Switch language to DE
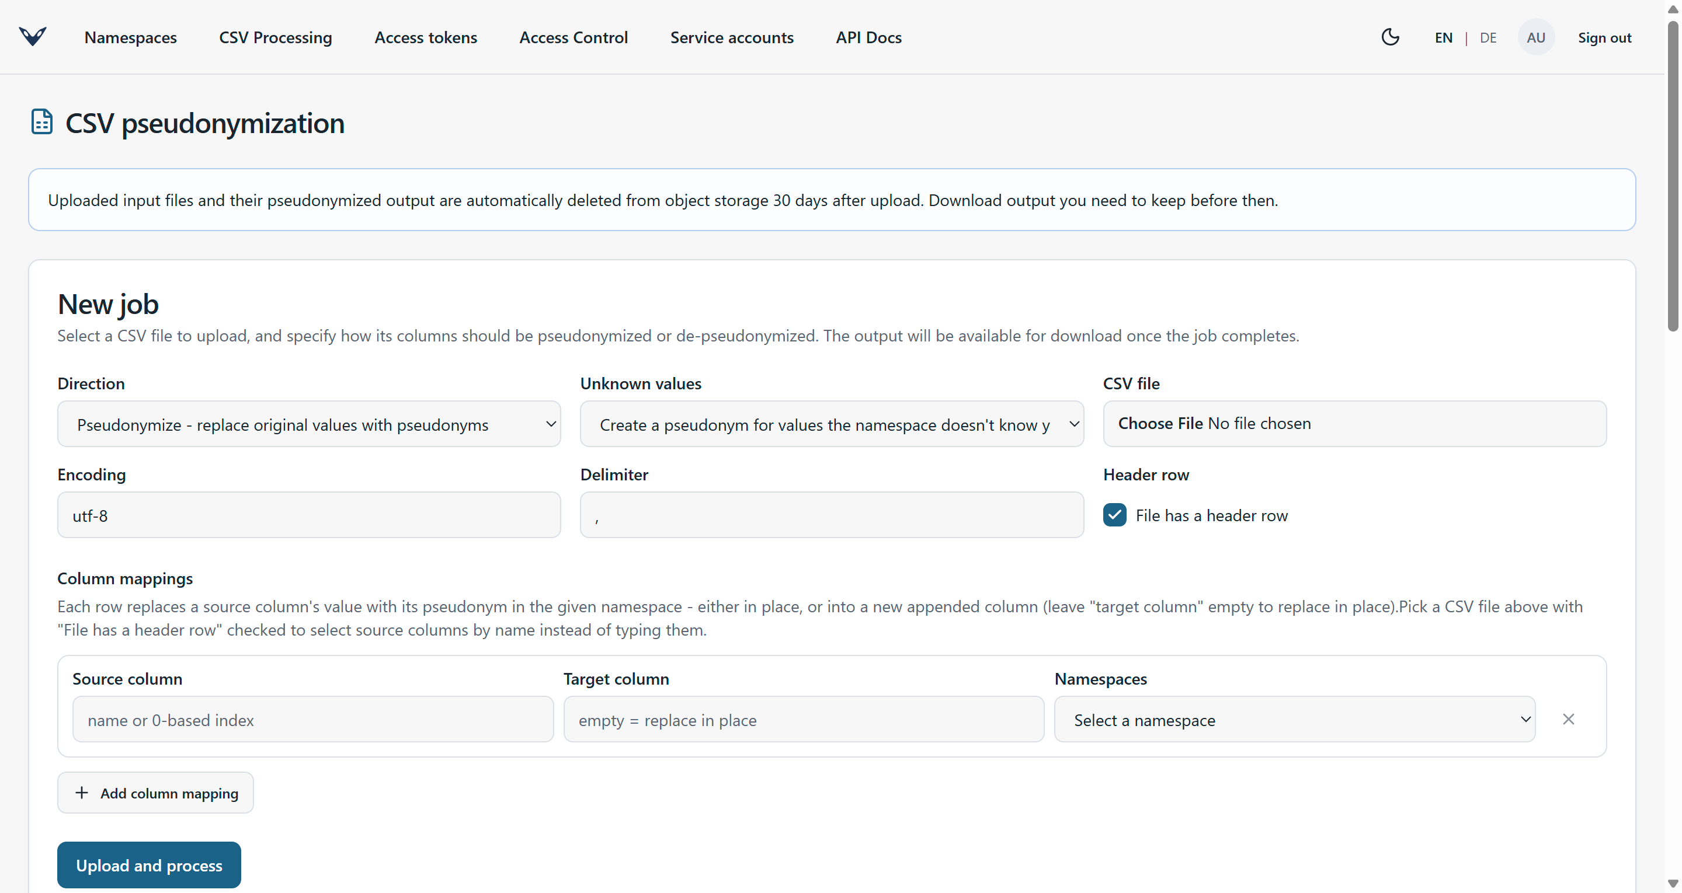Screen dimensions: 1682x893 coord(1488,37)
